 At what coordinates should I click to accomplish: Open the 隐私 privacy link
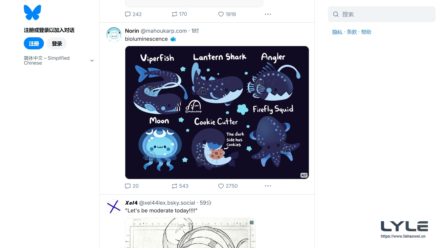pos(337,32)
